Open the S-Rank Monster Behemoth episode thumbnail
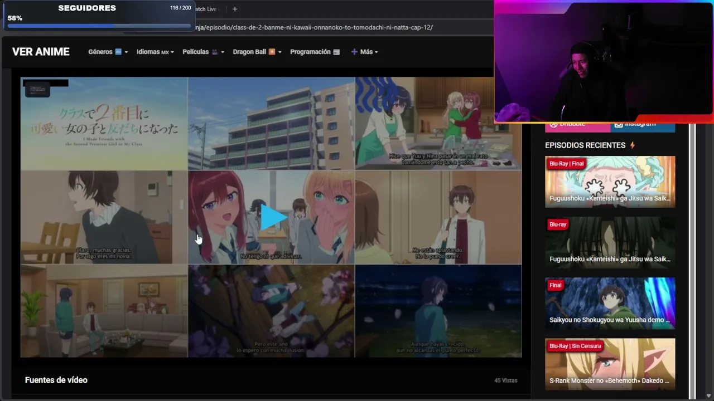Screen dimensions: 714x401 pyautogui.click(x=610, y=364)
